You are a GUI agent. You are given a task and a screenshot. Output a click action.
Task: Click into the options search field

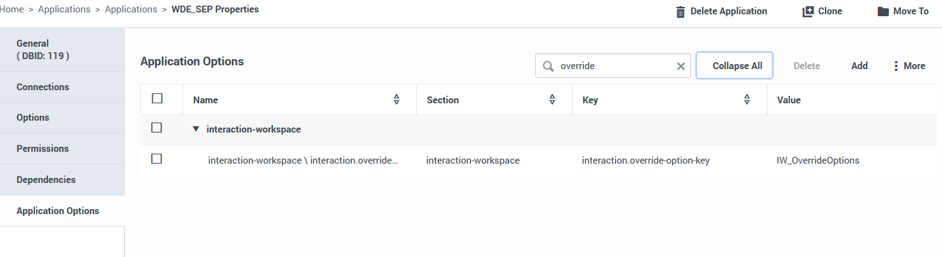point(614,66)
